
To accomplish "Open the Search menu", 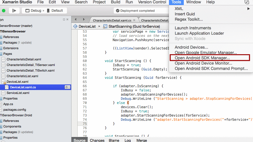I will click(81, 2).
